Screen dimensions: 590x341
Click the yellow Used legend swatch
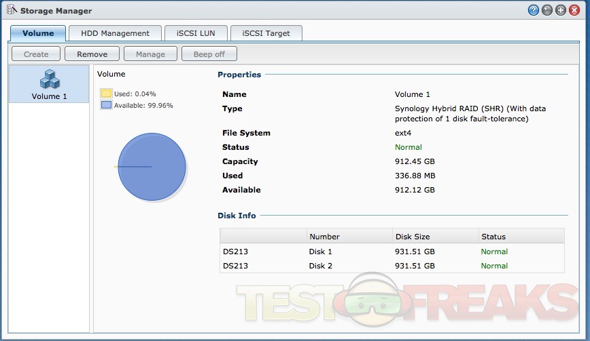[106, 94]
